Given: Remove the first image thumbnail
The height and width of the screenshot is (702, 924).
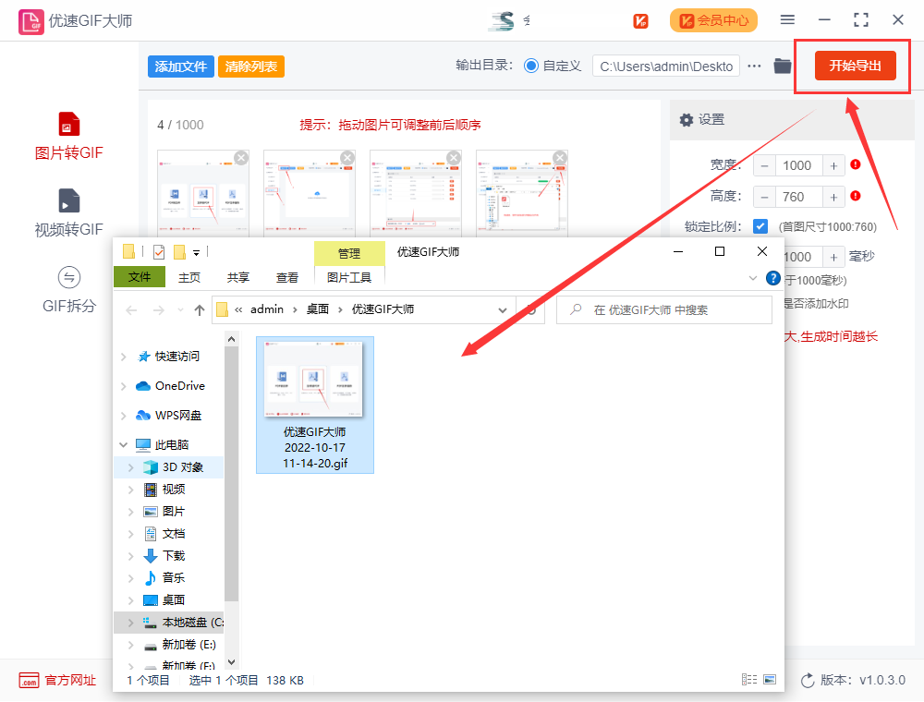Looking at the screenshot, I should (241, 158).
